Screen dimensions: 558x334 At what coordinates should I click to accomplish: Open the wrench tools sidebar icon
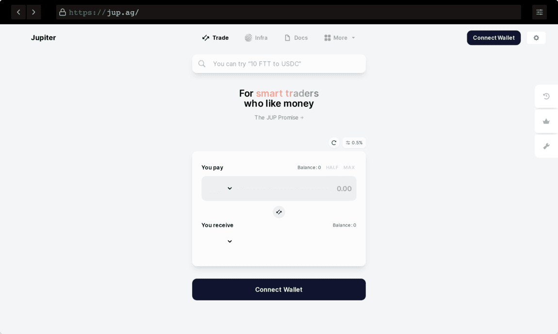[546, 146]
